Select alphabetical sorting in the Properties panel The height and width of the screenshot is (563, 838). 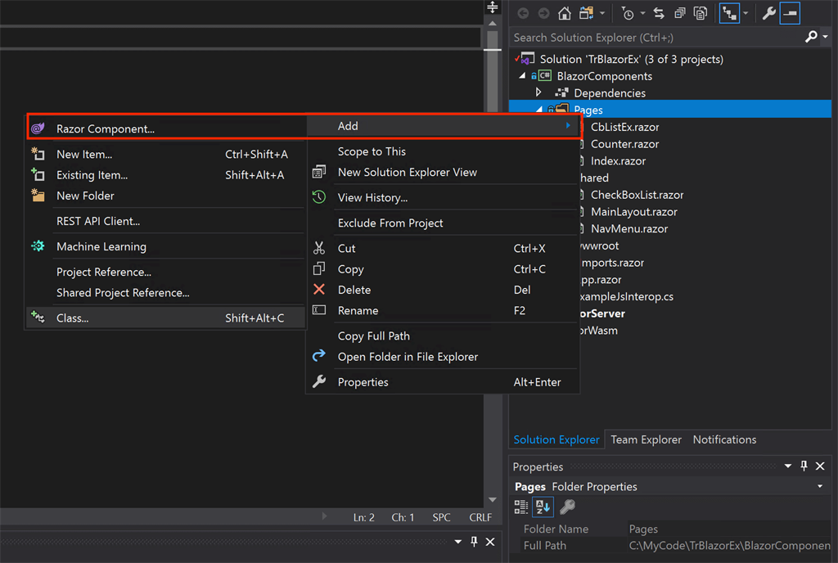point(543,507)
